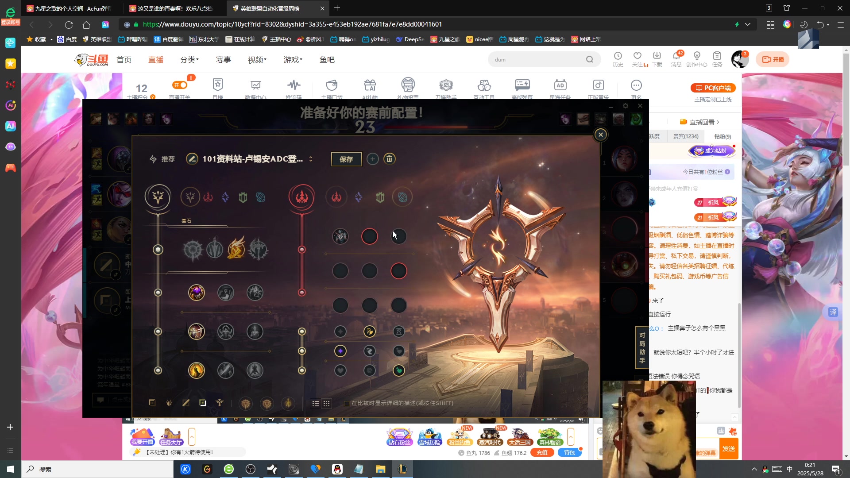This screenshot has width=850, height=478.
Task: Select the middle stat shard in the bottom row
Action: tap(370, 370)
